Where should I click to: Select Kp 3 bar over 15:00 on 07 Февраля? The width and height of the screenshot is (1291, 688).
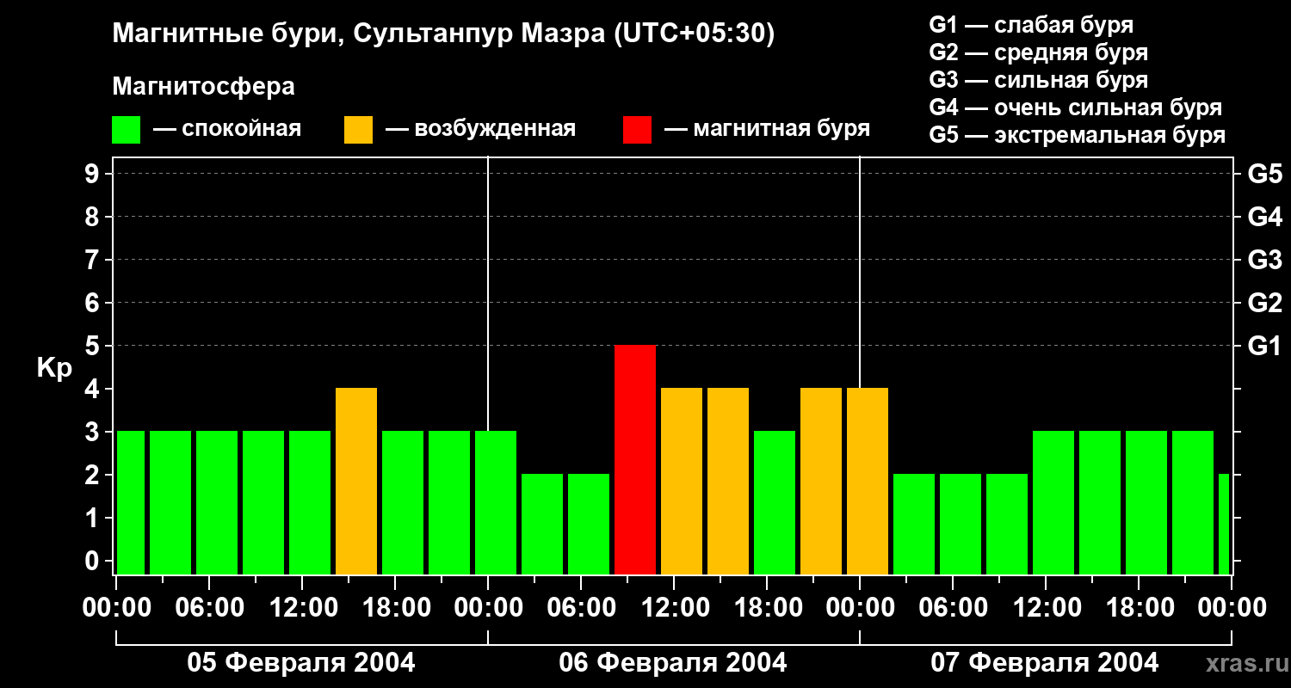(x=1100, y=503)
